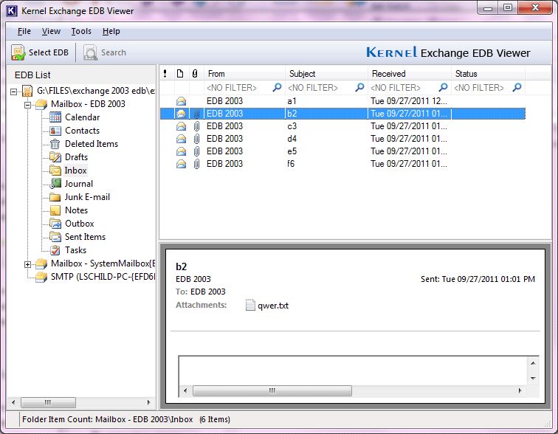Screen dimensions: 558x434
Task: Select the Deleted Items trash icon
Action: pyautogui.click(x=55, y=144)
